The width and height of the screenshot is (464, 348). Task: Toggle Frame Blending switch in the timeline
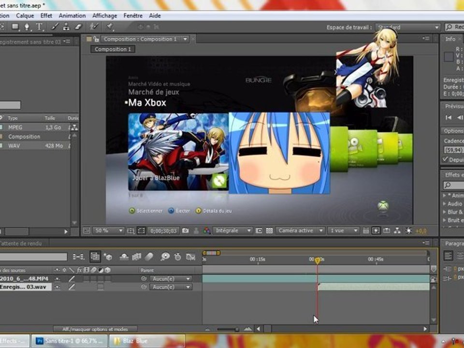pyautogui.click(x=136, y=257)
